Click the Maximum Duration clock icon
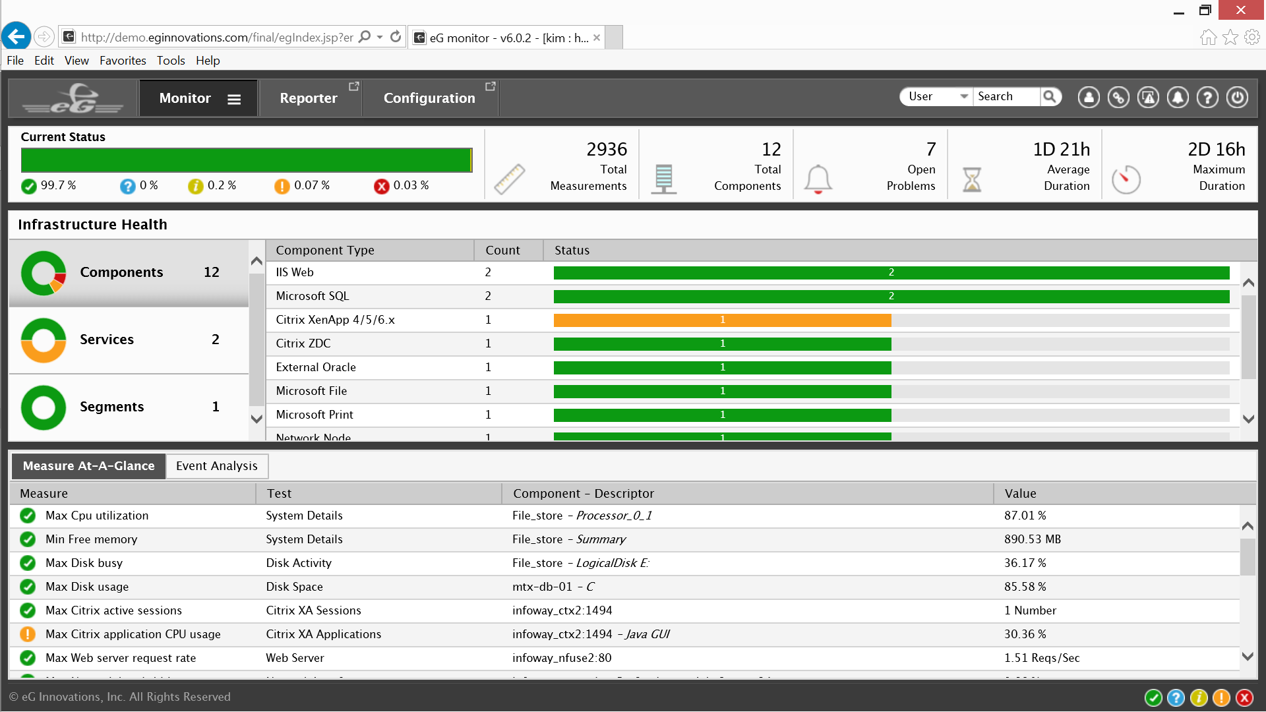The image size is (1266, 712). pyautogui.click(x=1126, y=179)
